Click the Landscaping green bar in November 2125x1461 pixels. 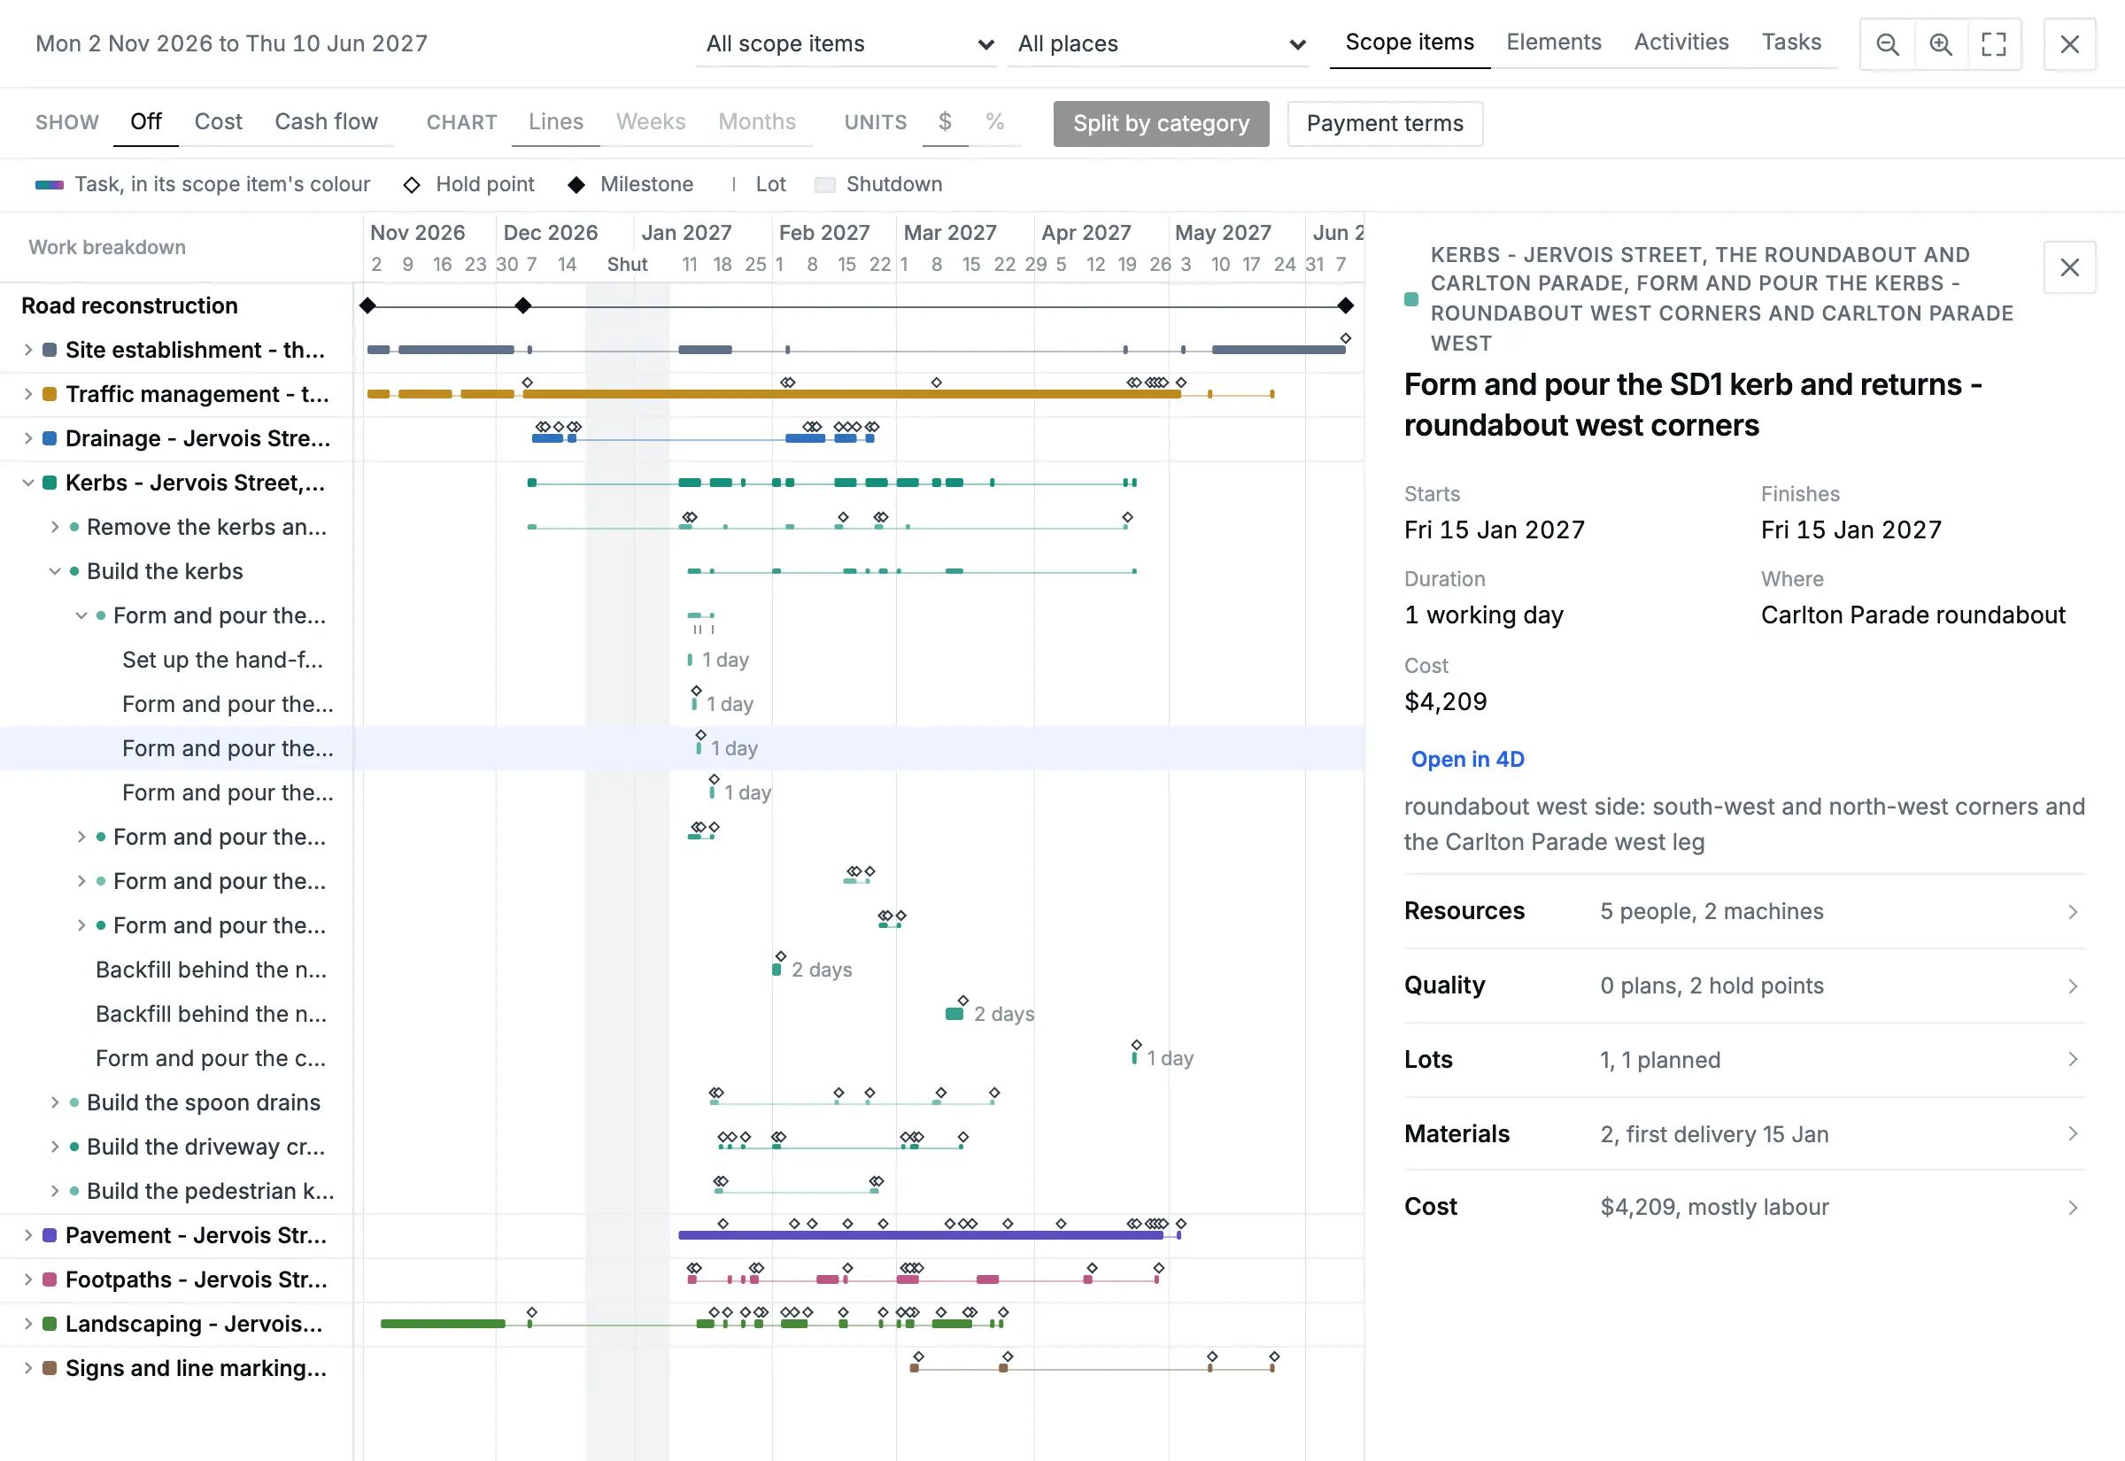[443, 1324]
